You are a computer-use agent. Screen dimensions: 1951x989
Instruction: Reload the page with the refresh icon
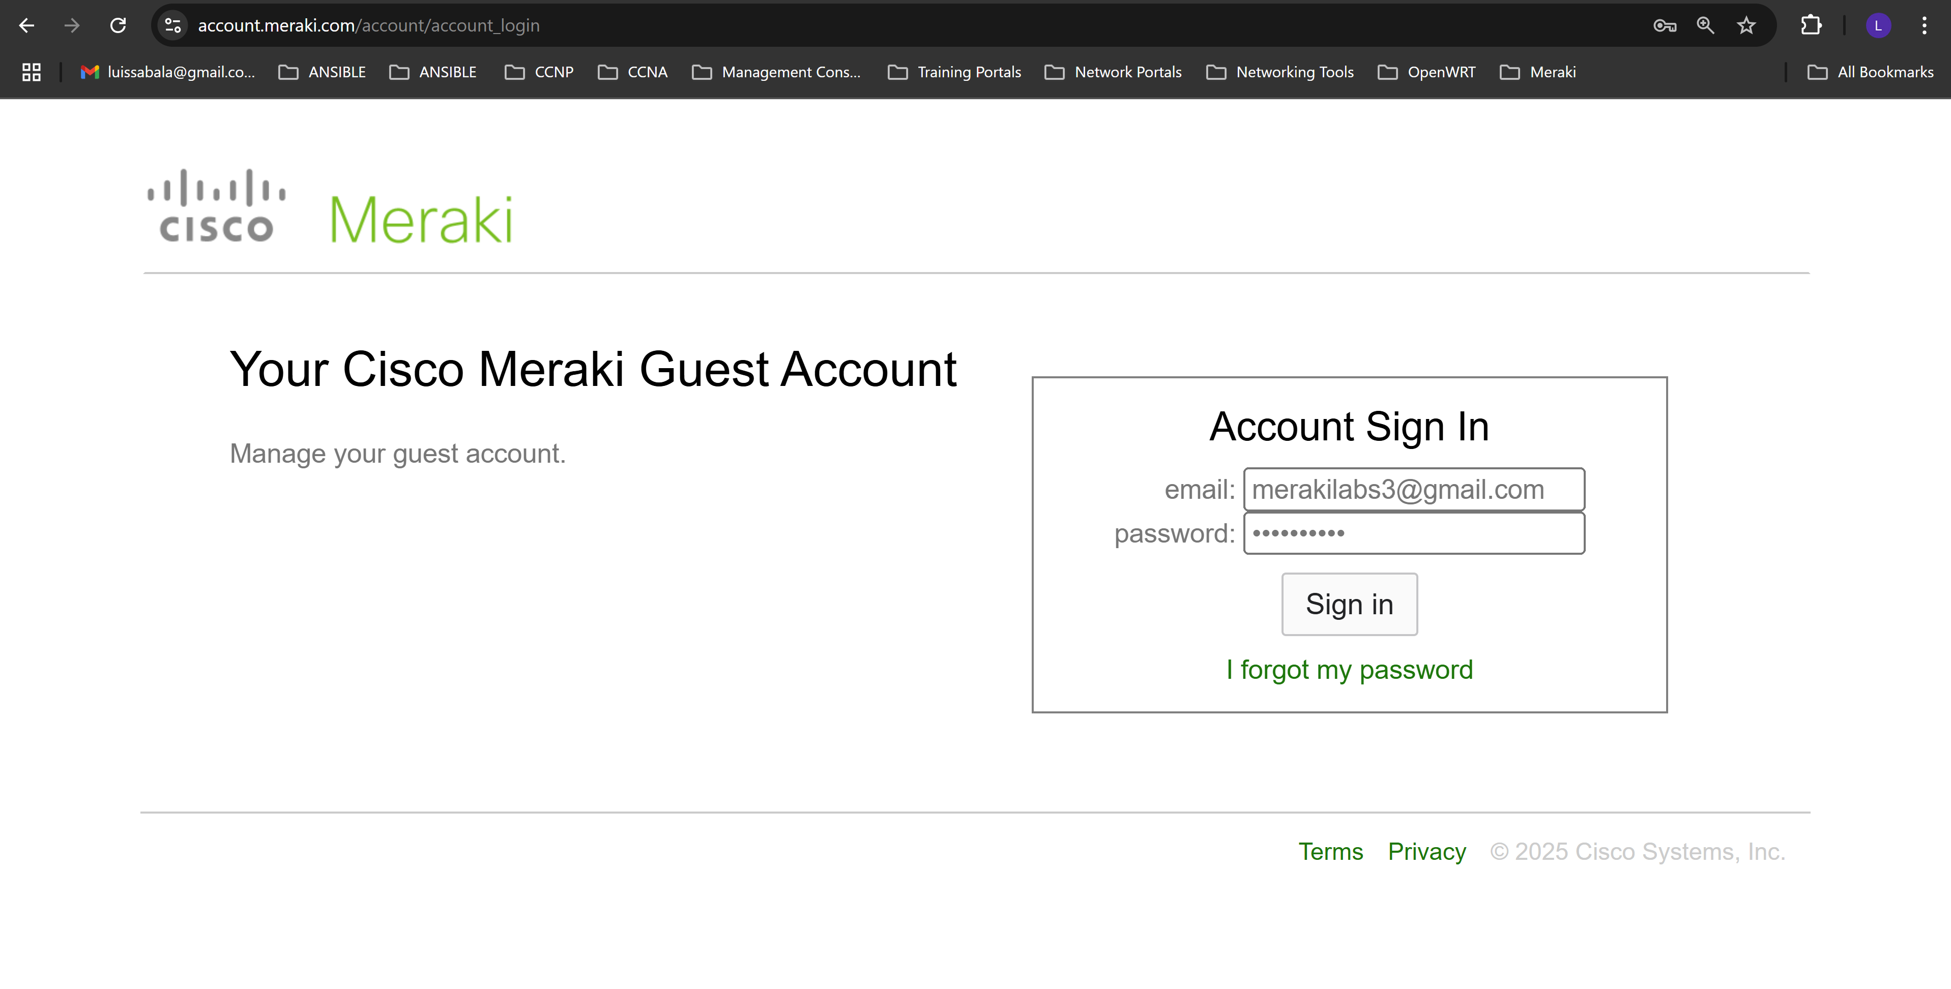pos(118,26)
